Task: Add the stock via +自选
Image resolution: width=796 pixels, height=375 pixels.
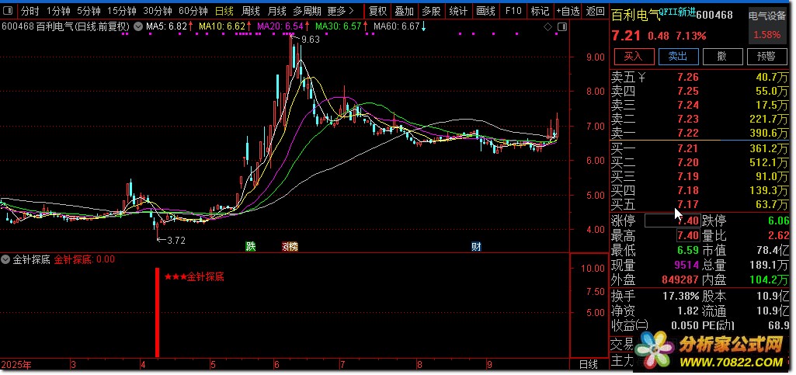Action: click(x=568, y=11)
